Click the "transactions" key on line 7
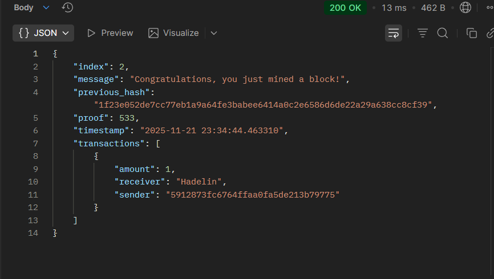Viewport: 494px width, 279px height. pyautogui.click(x=109, y=143)
